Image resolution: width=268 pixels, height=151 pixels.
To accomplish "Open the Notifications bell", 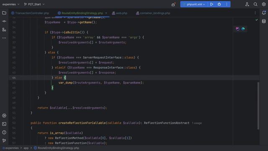I will [x=264, y=13].
